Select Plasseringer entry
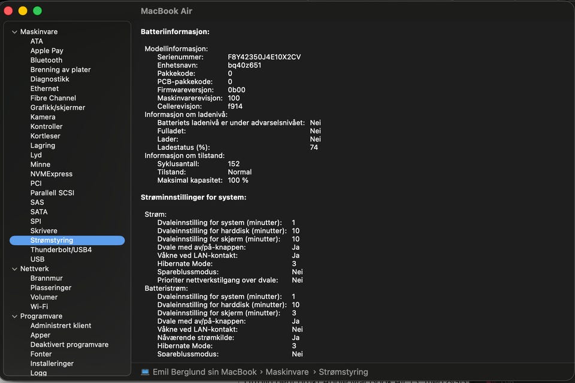 point(50,288)
